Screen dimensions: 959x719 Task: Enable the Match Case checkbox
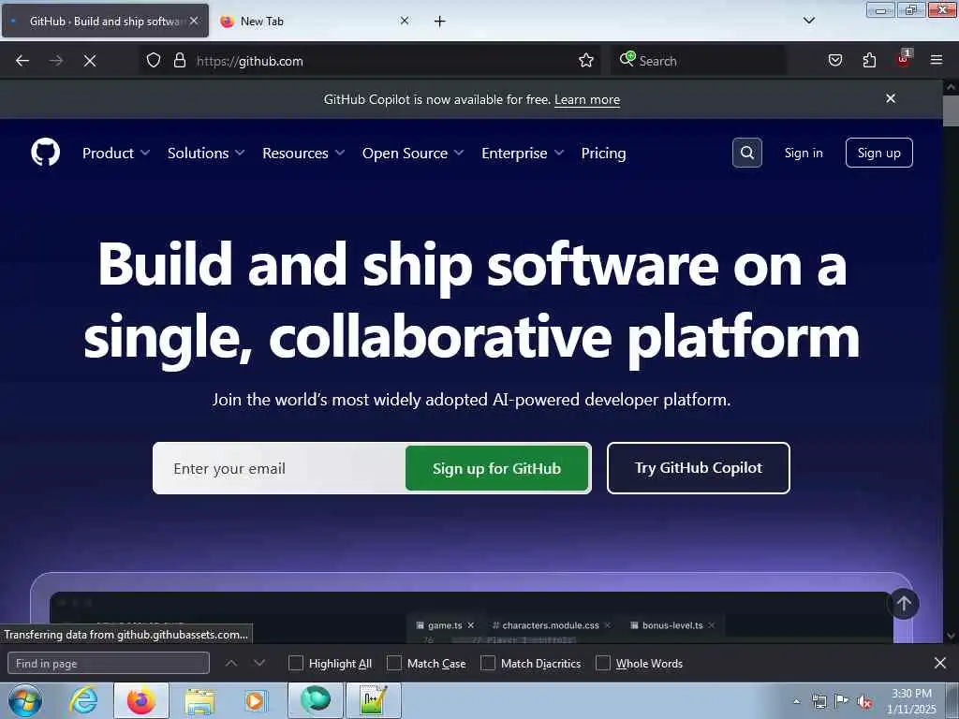[394, 663]
